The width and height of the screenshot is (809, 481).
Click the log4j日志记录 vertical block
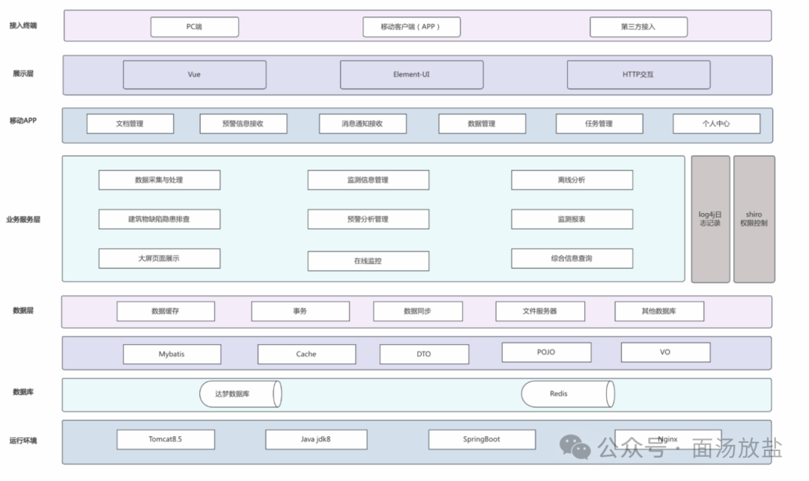[710, 219]
